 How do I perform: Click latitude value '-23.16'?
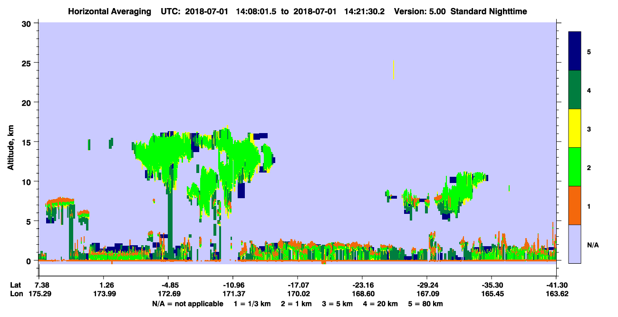[x=362, y=285]
